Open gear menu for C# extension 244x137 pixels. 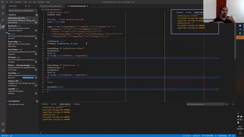(x=36, y=38)
